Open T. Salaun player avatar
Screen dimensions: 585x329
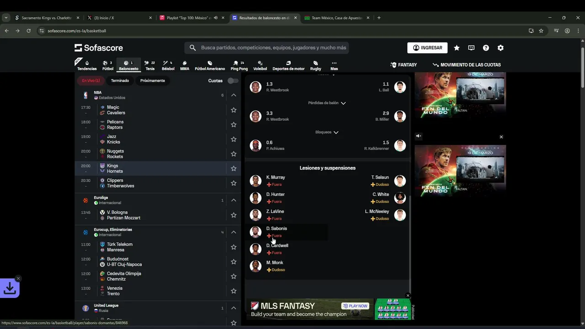[x=400, y=181]
